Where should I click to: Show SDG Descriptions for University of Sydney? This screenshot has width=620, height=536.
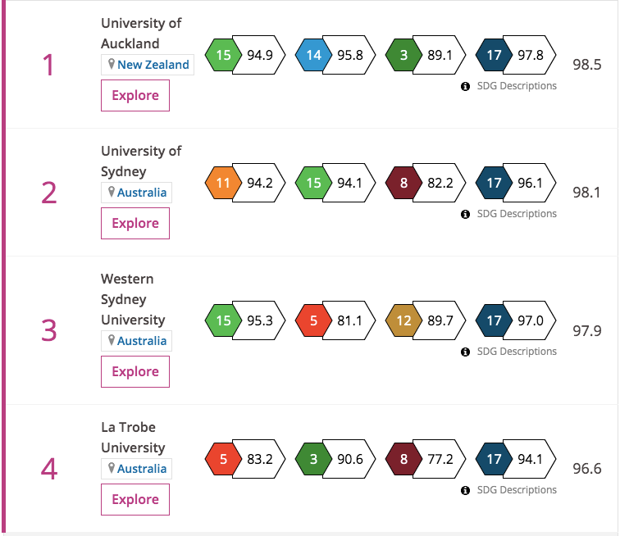click(x=517, y=214)
